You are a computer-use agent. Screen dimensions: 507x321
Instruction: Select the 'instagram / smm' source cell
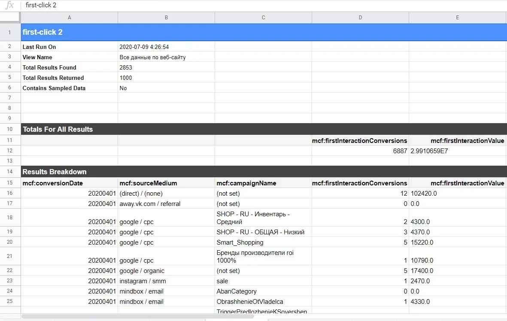point(166,281)
